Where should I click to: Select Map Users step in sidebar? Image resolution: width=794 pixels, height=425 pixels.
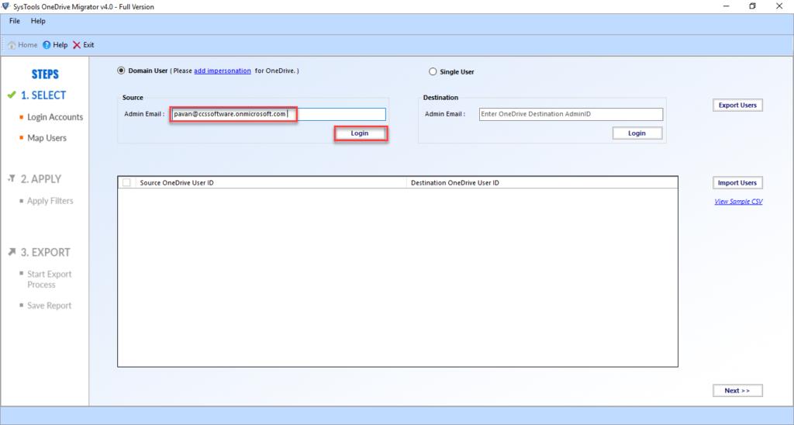coord(47,138)
